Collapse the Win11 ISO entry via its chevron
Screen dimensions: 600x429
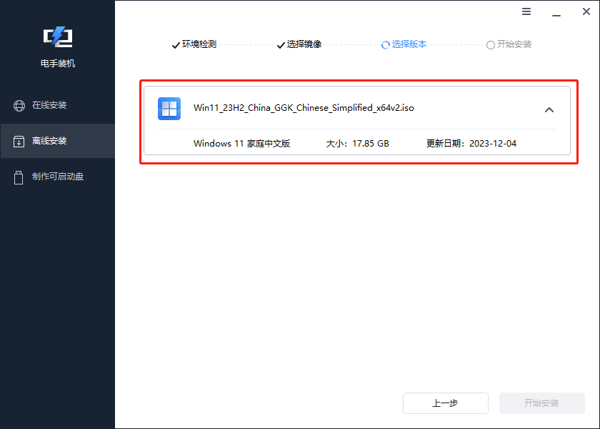click(549, 109)
